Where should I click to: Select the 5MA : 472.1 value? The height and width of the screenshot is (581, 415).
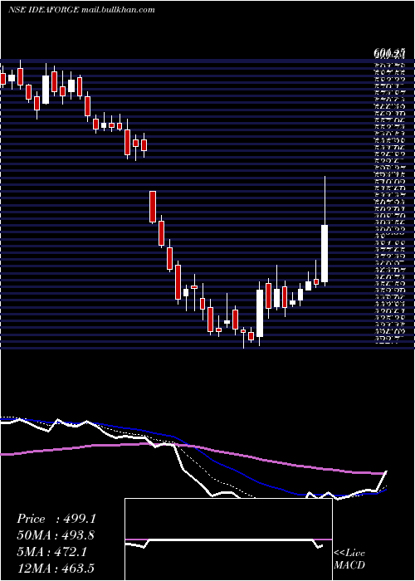click(51, 552)
